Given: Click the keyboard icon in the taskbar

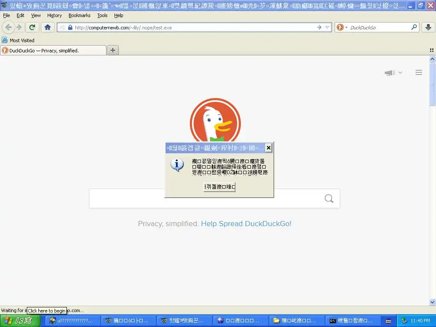Looking at the screenshot, I should point(388,321).
